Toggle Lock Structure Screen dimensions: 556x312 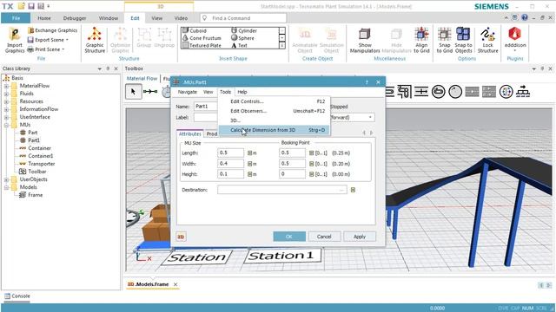487,40
